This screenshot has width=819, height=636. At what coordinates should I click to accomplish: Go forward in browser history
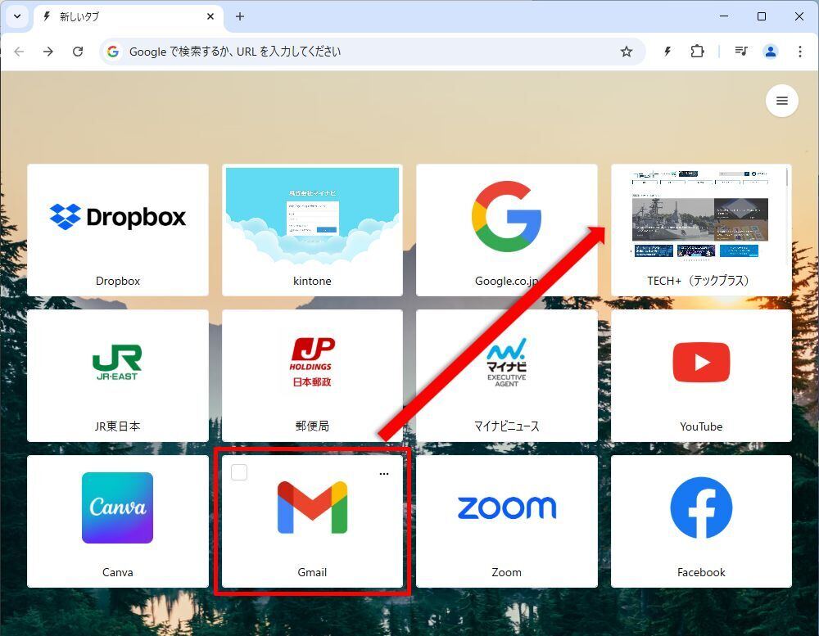coord(48,52)
